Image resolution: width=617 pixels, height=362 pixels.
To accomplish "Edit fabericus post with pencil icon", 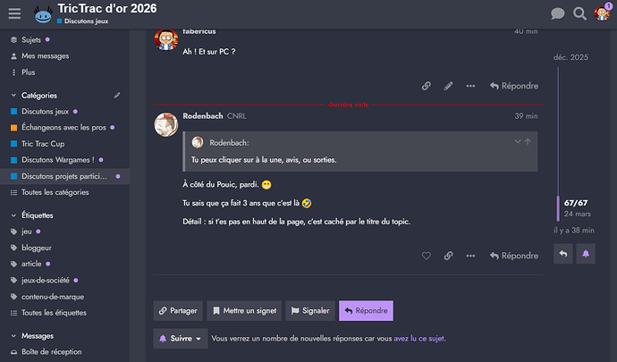I will click(x=448, y=86).
